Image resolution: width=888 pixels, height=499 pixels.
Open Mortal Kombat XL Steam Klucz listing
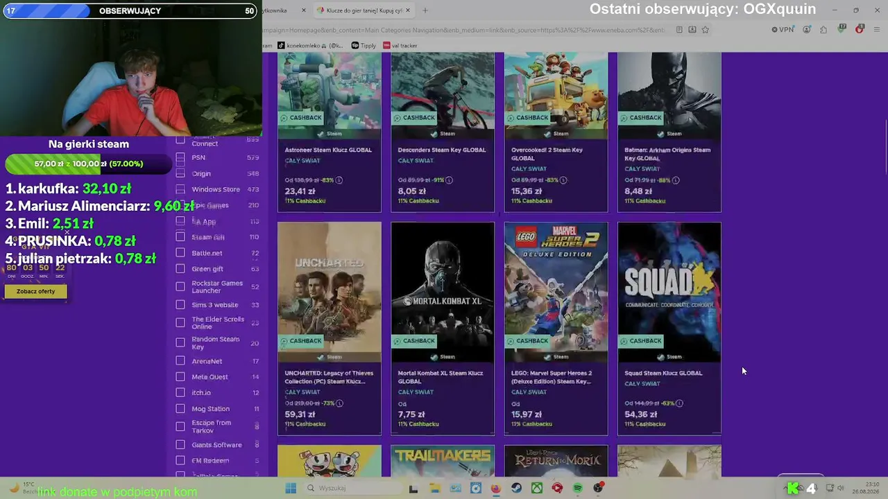click(x=441, y=377)
